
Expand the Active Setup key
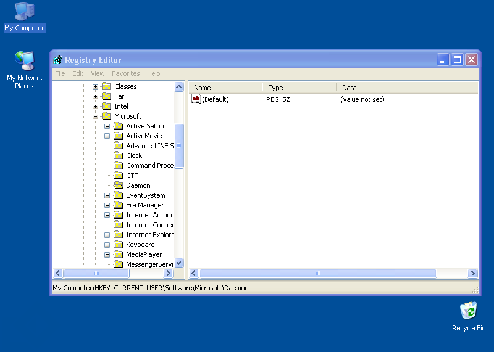pyautogui.click(x=107, y=126)
